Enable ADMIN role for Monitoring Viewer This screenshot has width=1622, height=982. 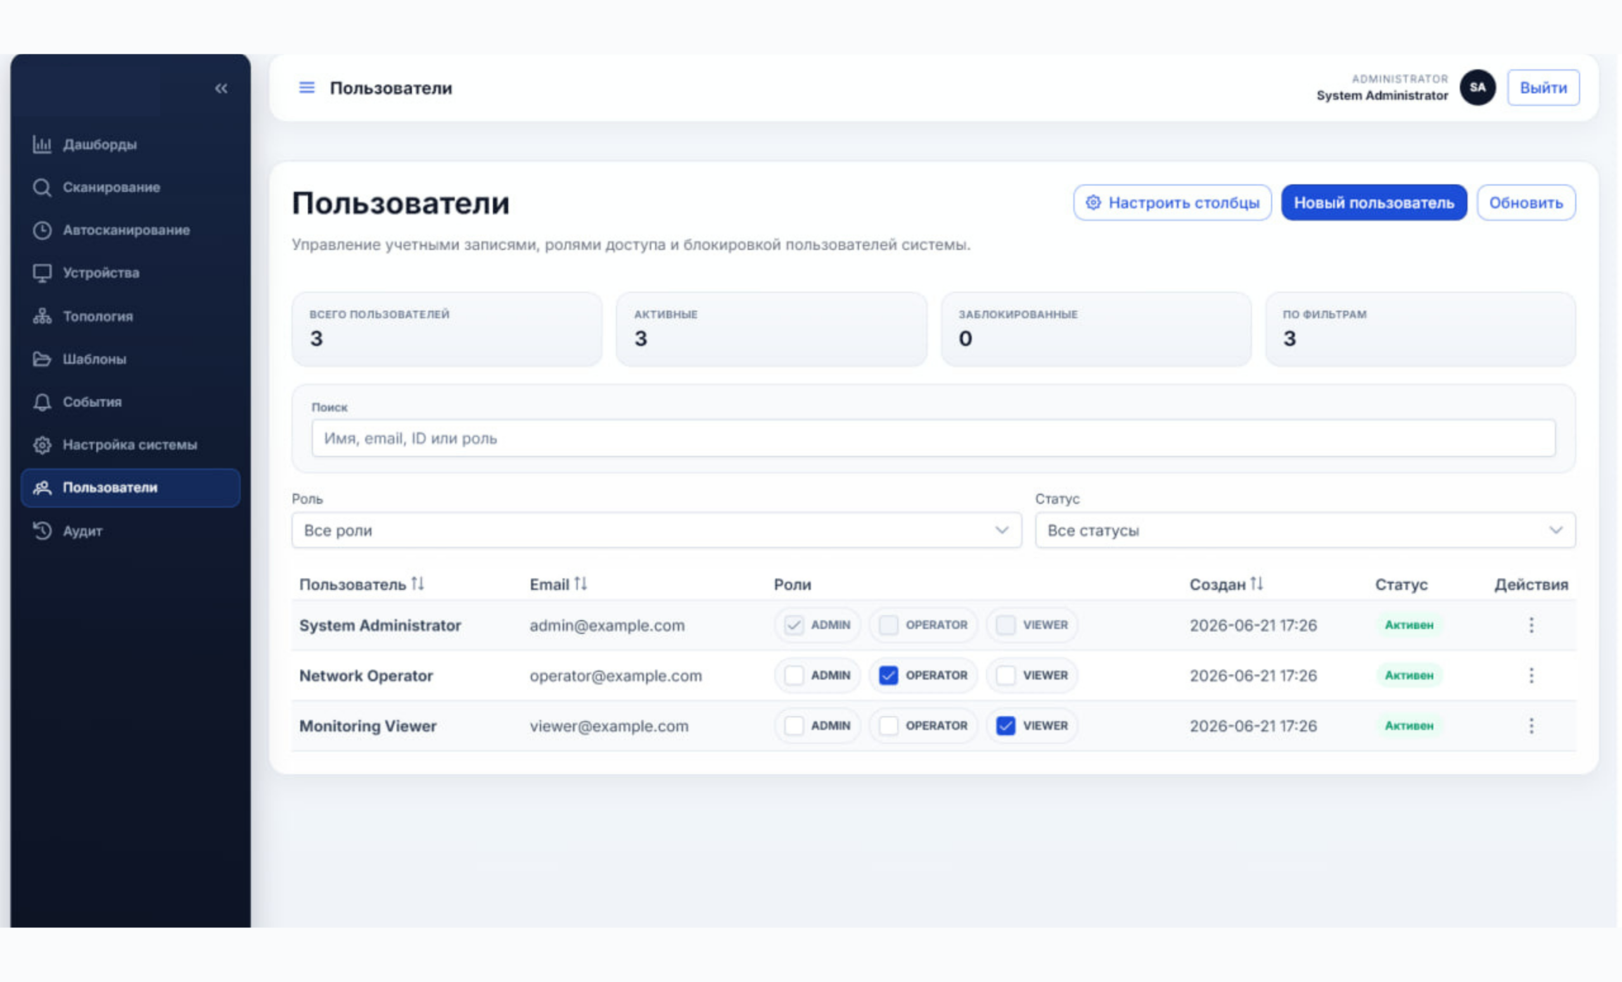[794, 726]
